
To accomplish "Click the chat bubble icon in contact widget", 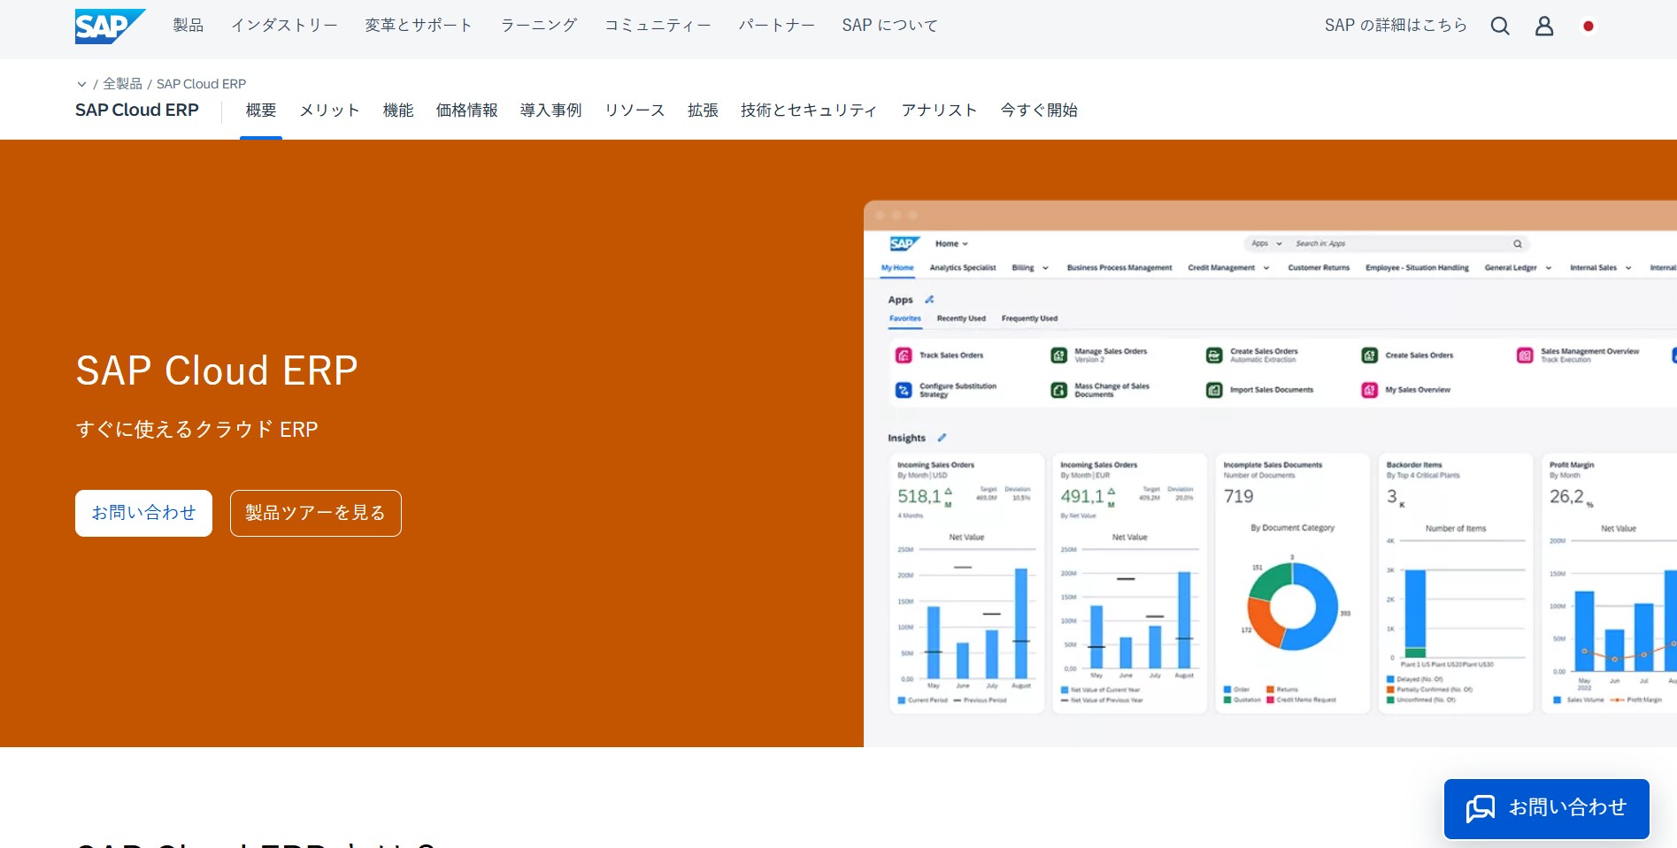I will (1480, 808).
